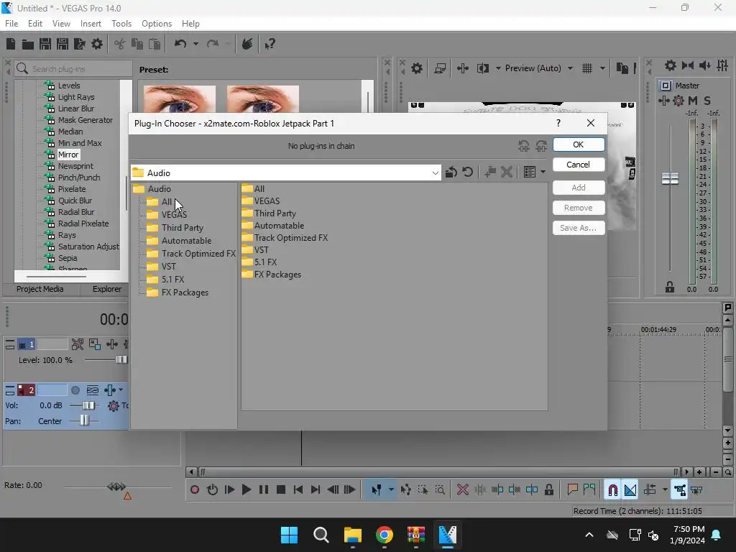Switch to the Explorer tab
The image size is (736, 552).
107,289
